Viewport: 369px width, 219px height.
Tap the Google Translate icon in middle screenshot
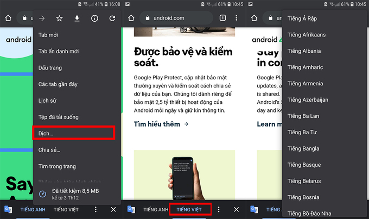tap(131, 209)
